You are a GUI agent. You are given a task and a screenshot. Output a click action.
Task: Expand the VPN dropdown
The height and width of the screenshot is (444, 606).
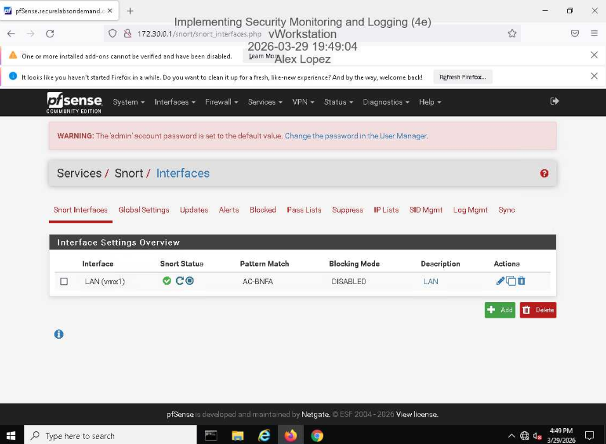tap(303, 101)
